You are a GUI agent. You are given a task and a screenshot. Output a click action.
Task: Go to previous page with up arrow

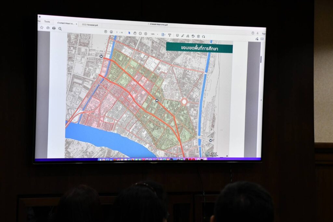pos(106,32)
